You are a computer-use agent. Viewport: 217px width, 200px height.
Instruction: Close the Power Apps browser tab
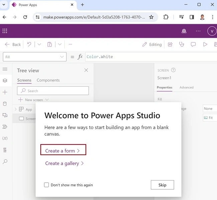point(72,5)
